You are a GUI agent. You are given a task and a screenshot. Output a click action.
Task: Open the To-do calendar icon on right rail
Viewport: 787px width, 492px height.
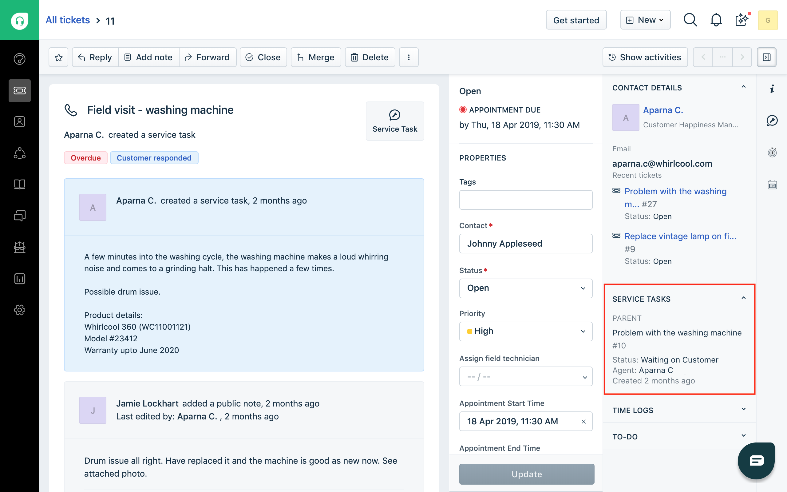[772, 184]
